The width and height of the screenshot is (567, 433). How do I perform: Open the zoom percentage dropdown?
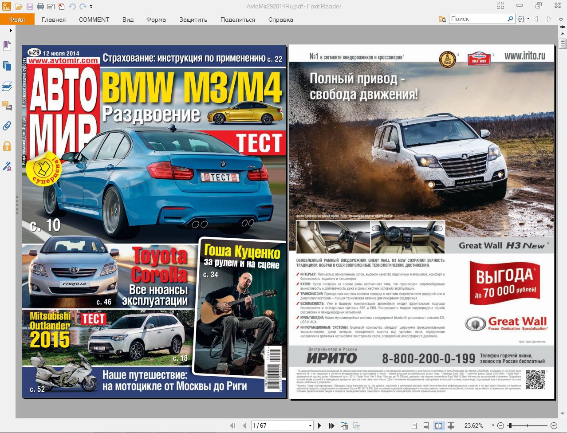492,426
